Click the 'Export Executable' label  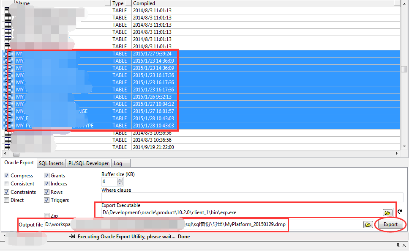coord(121,205)
